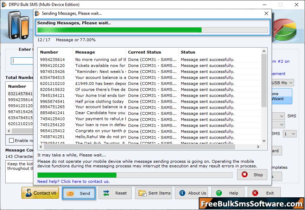Select row with number 7845154121
Image resolution: width=305 pixels, height=210 pixels.
point(150,95)
